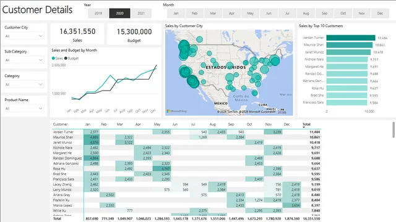This screenshot has height=222, width=396.
Task: Select Jordan Turner row in table
Action: [187, 132]
